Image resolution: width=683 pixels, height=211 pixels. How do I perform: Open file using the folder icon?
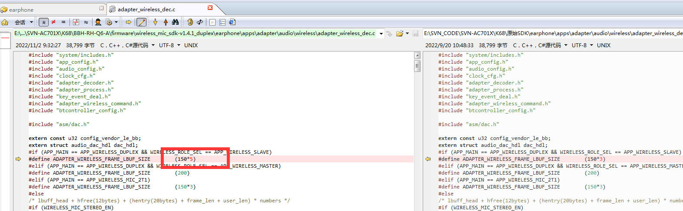click(400, 33)
